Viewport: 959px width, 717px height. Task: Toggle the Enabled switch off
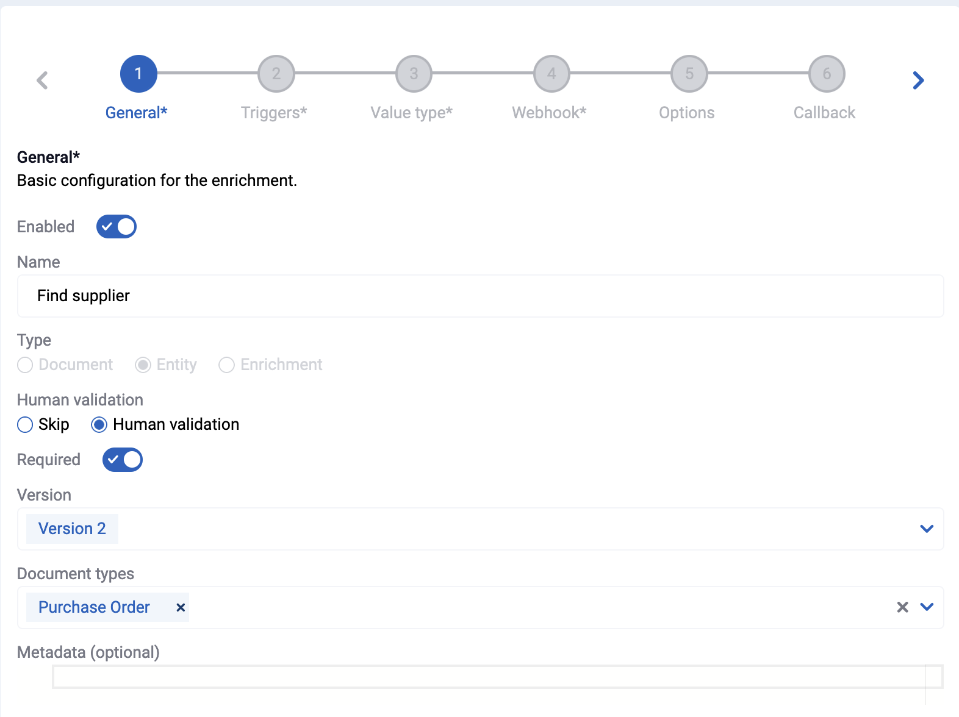click(117, 227)
